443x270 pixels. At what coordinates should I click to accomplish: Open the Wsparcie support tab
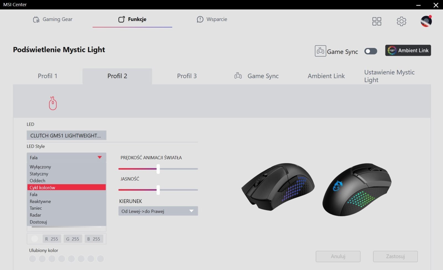coord(212,19)
